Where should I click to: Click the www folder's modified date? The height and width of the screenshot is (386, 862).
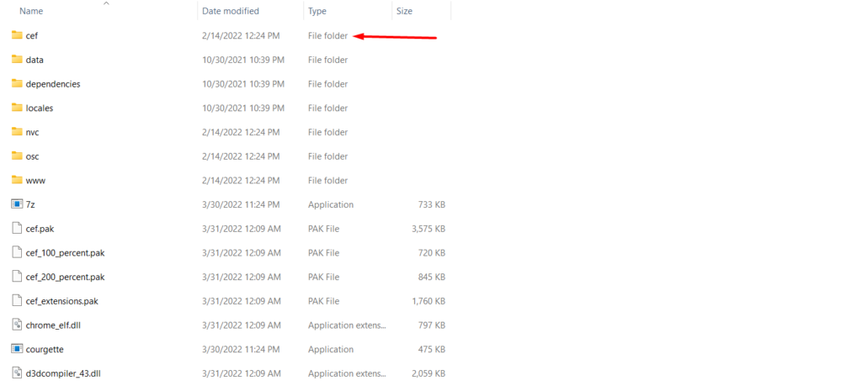[x=241, y=181]
